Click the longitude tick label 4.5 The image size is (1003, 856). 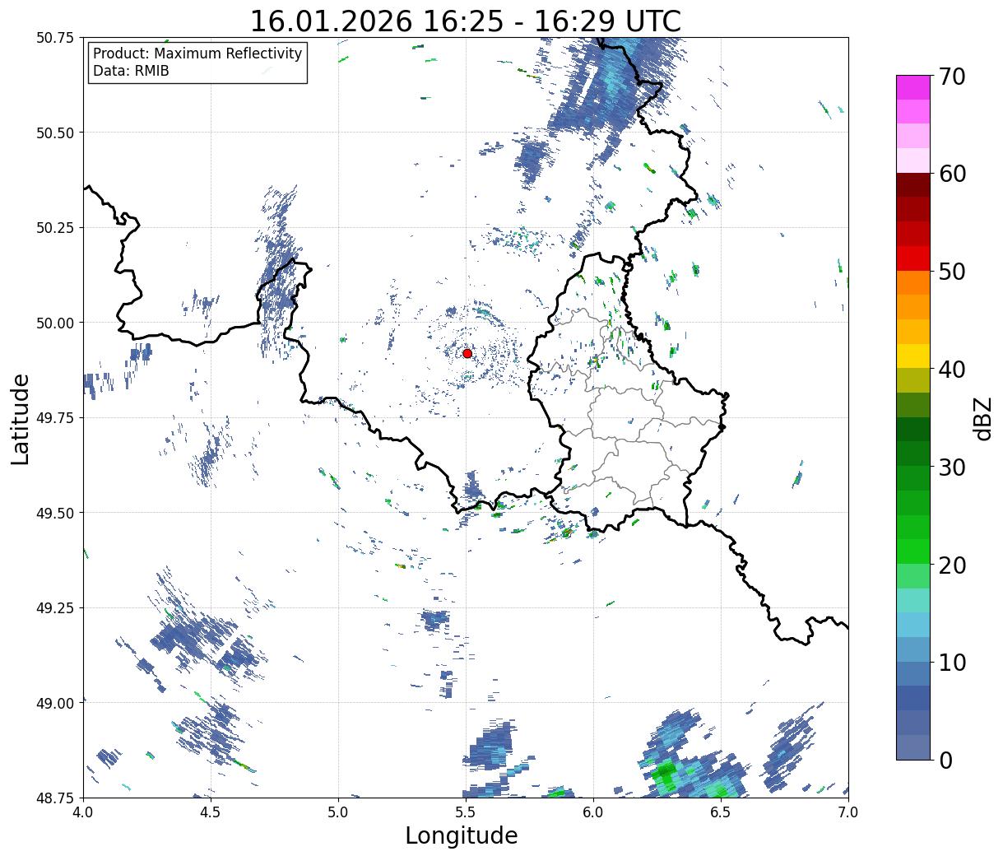[x=211, y=812]
